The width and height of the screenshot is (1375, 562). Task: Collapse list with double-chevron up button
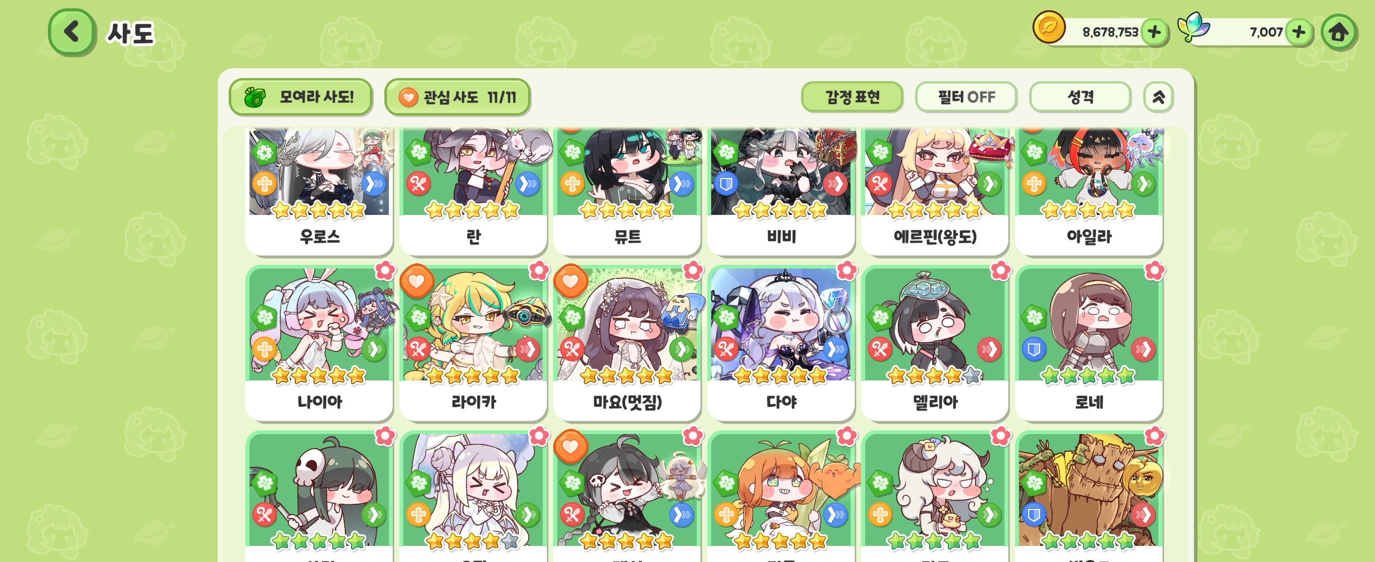(x=1158, y=97)
